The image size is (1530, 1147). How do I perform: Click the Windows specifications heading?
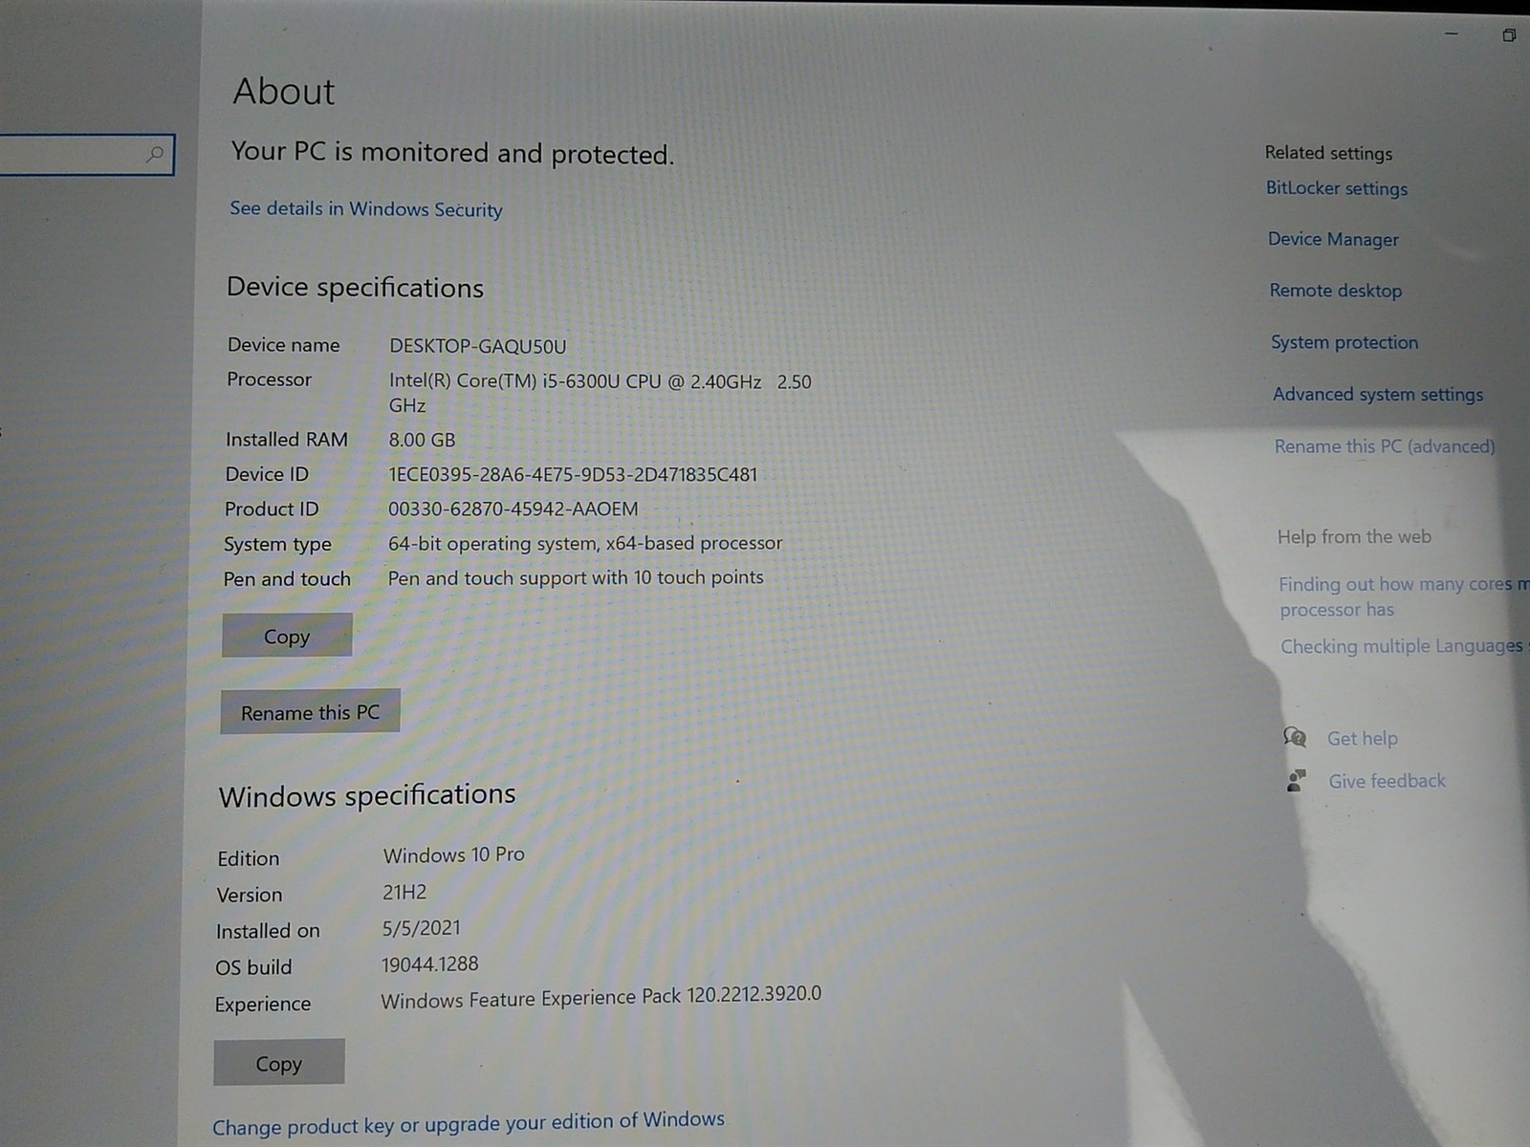point(367,795)
